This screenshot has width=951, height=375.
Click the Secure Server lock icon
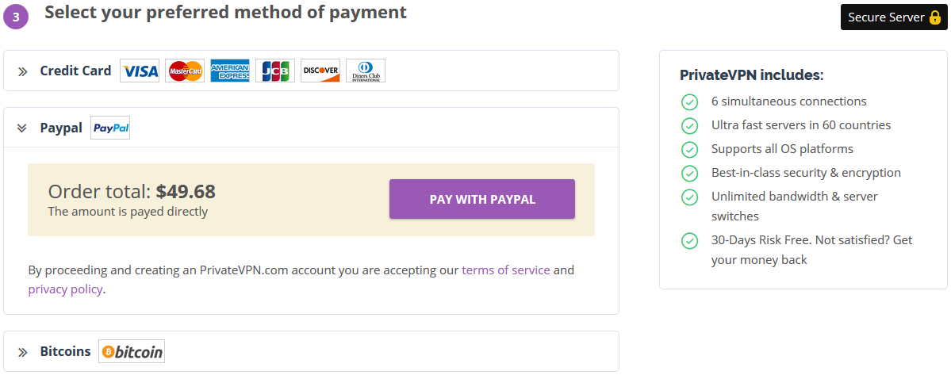pos(934,17)
